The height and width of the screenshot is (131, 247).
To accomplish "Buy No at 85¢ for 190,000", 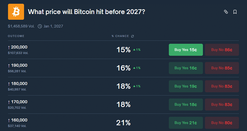I will [x=222, y=68].
